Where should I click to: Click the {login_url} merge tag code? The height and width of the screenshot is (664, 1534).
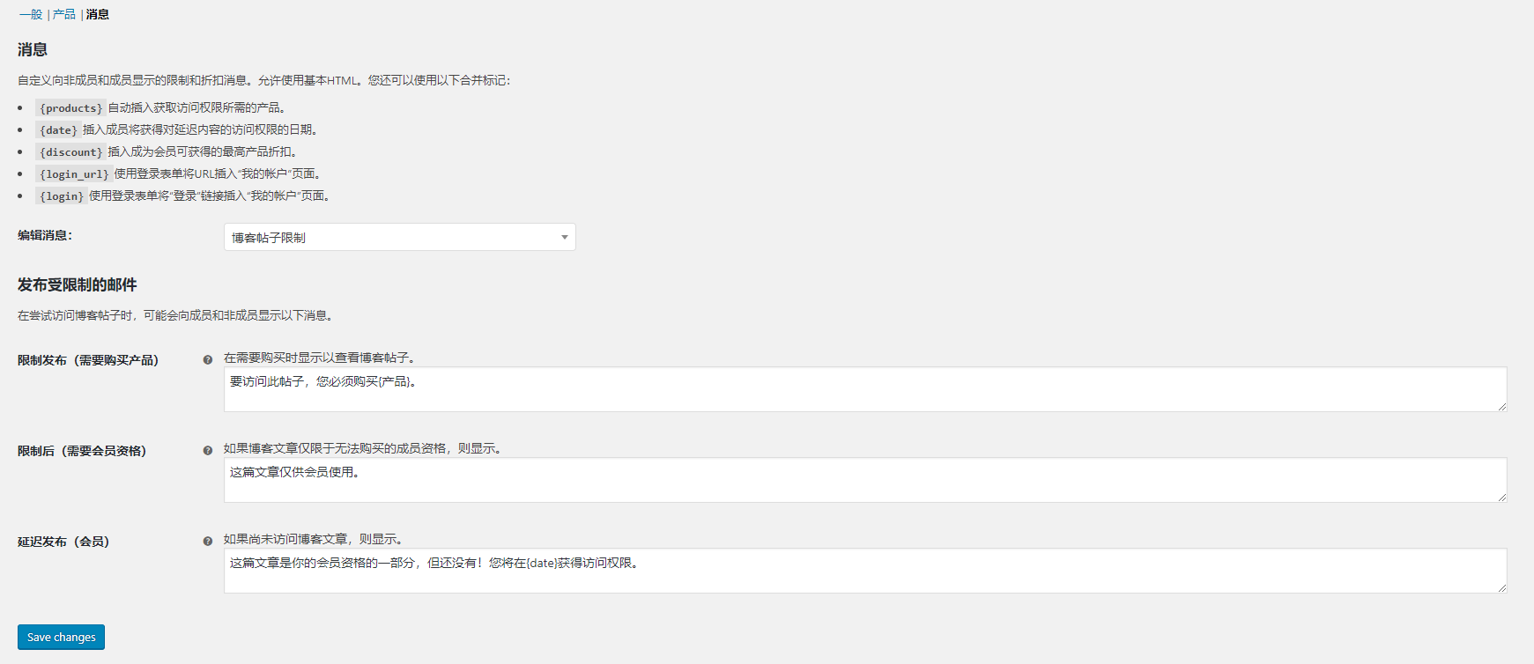point(74,173)
